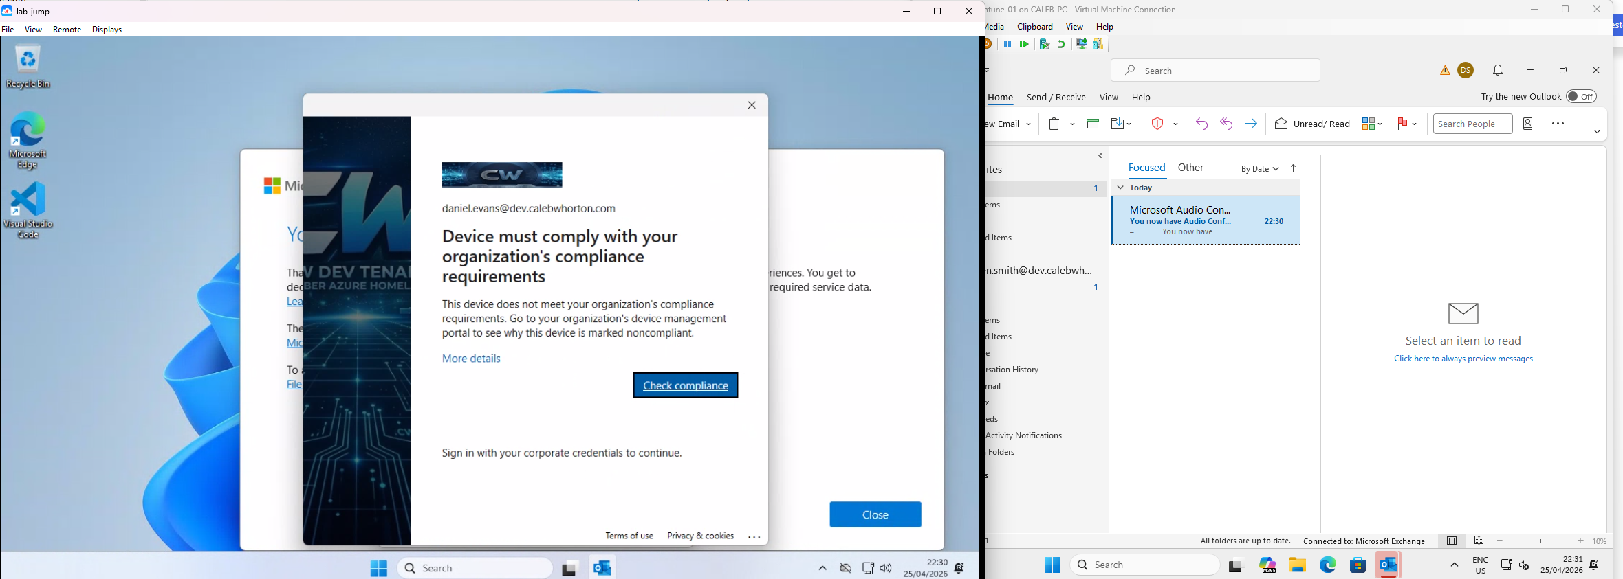Dismiss the compliance dialog with its X
Image resolution: width=1623 pixels, height=579 pixels.
click(x=752, y=105)
